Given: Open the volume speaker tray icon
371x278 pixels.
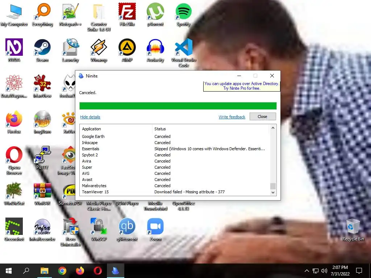Looking at the screenshot, I should pos(324,271).
